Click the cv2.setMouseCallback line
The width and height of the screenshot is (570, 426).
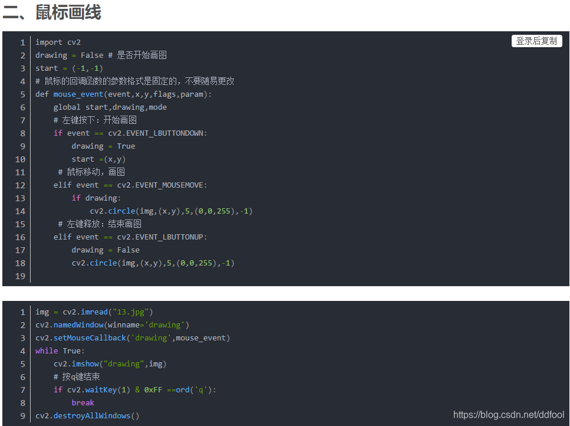click(x=133, y=338)
